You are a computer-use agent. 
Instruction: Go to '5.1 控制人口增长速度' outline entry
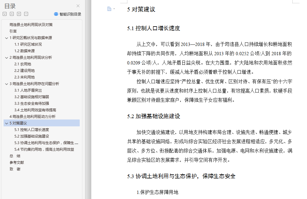[x=32, y=130]
